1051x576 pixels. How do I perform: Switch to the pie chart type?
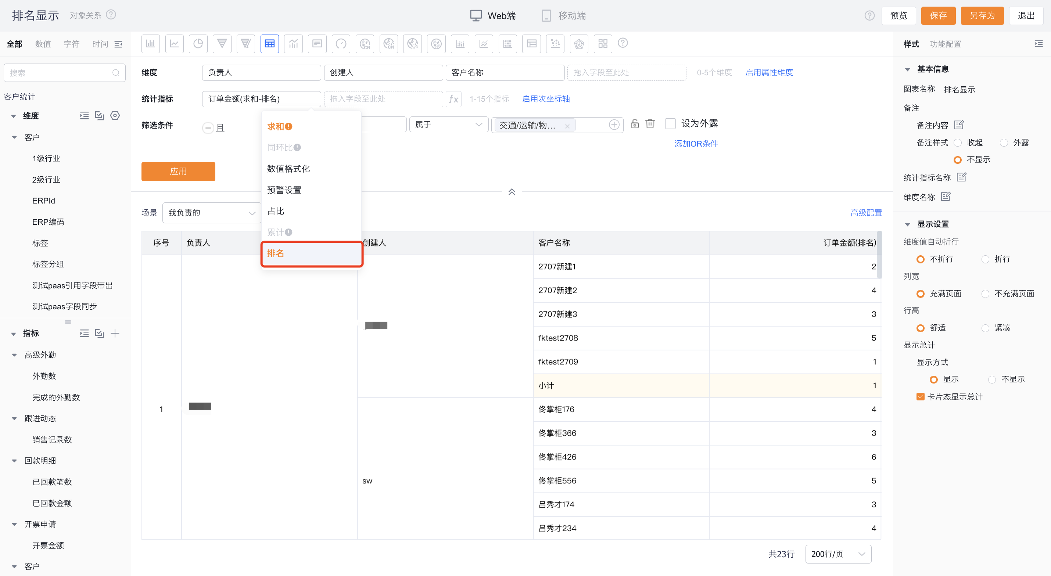198,44
